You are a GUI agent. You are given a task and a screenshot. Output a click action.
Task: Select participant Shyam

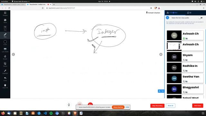[185, 57]
